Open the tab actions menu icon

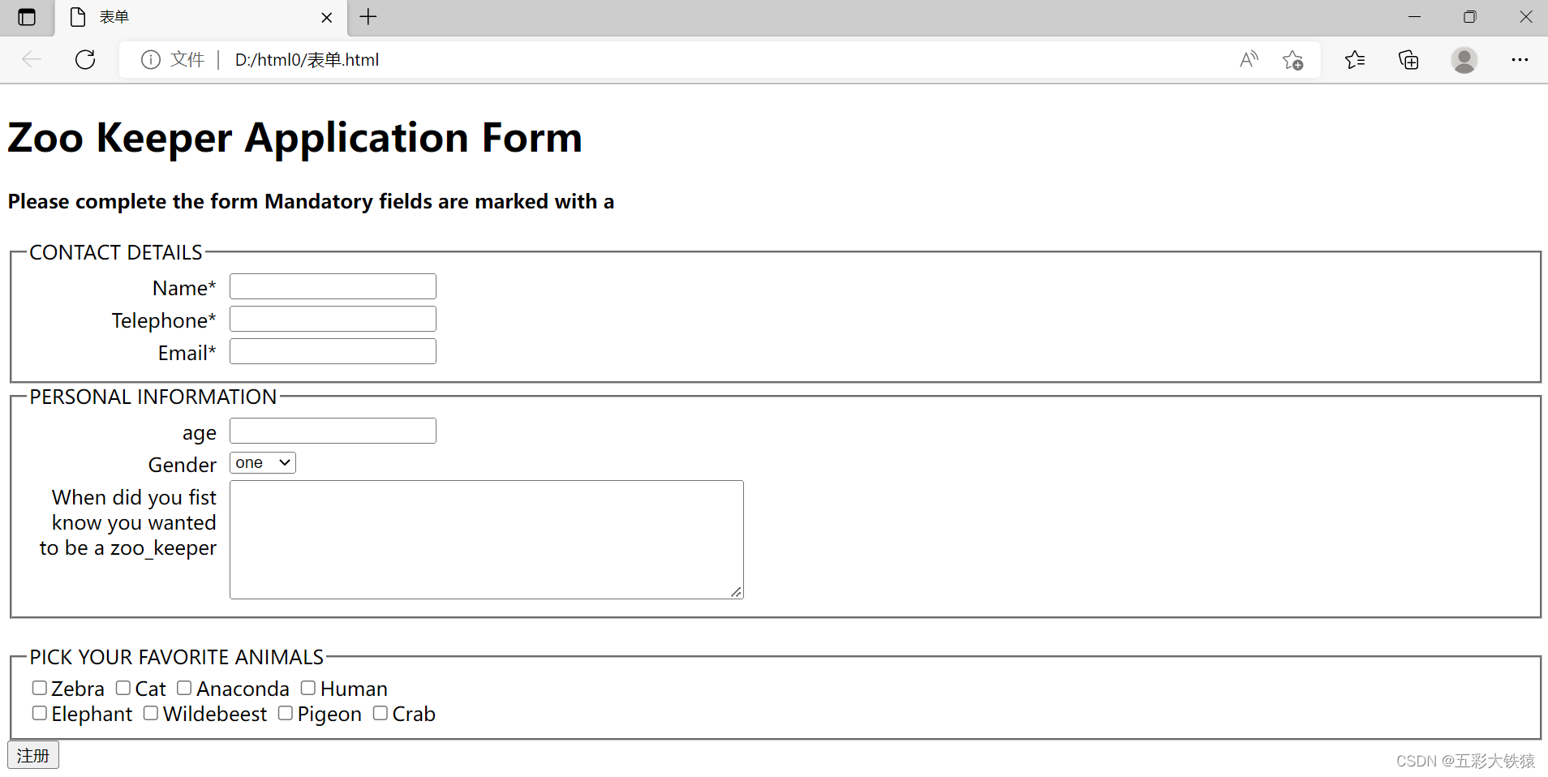[27, 17]
